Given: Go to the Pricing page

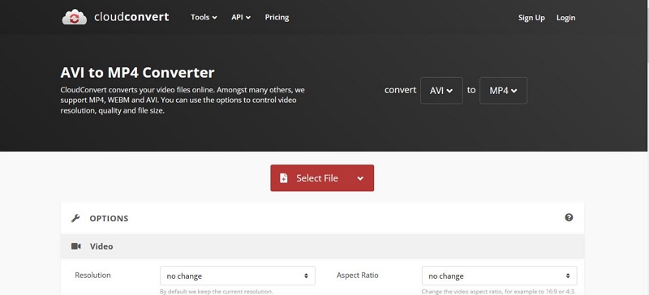Looking at the screenshot, I should coord(277,17).
